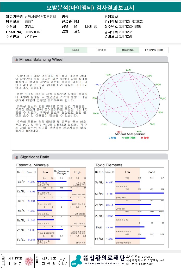The image size is (181, 271).
Task: Click the Zn(L) label on the wheel
Action: pos(98,85)
